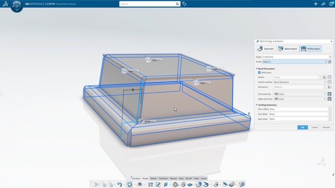Switch to the Standard toolbar tab
The image size is (335, 188).
(136, 178)
